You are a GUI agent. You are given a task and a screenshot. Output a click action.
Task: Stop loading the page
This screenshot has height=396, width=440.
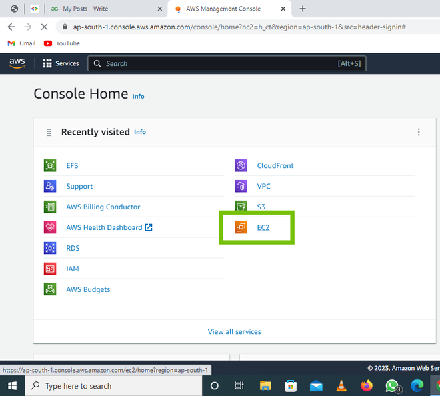[45, 27]
